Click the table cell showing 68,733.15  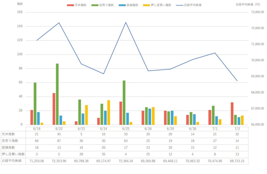[x=237, y=161]
